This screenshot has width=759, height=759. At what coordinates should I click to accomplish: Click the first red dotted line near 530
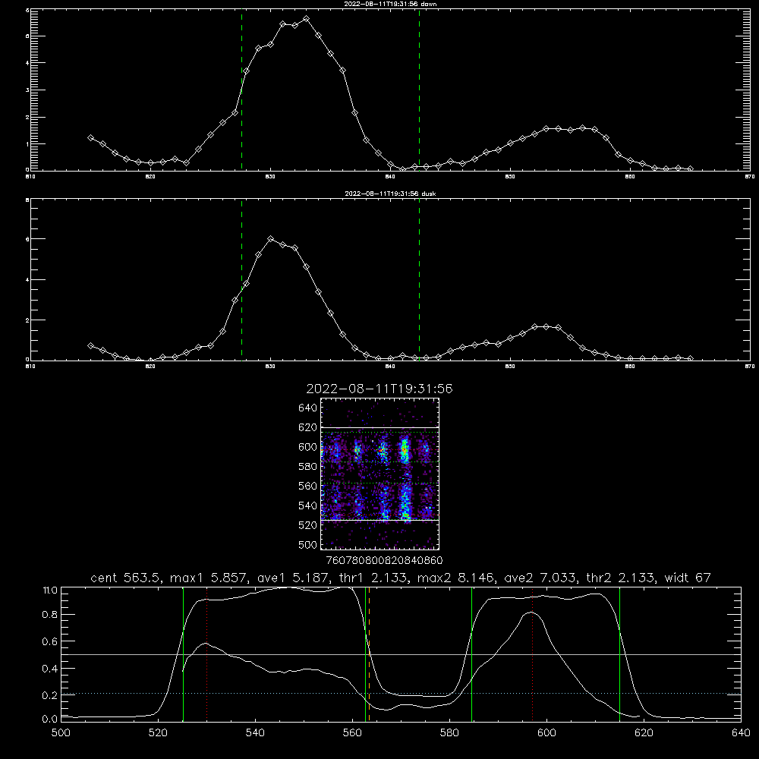tap(206, 654)
